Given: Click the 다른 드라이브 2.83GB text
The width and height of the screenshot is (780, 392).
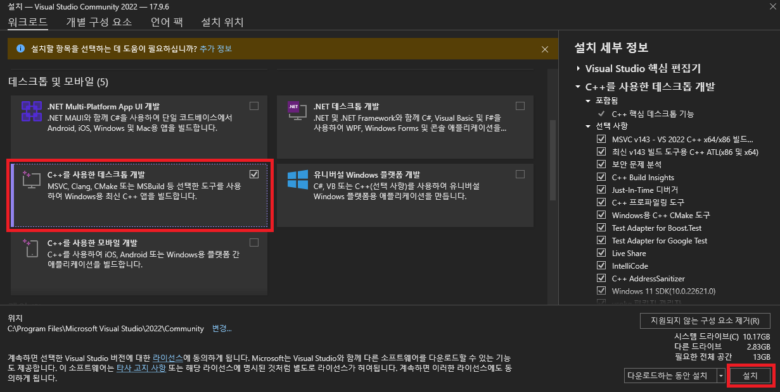Looking at the screenshot, I should [722, 346].
